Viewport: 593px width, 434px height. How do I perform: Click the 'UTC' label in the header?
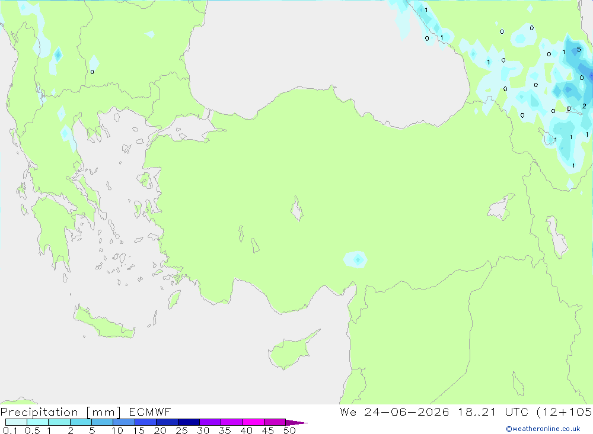pyautogui.click(x=518, y=412)
